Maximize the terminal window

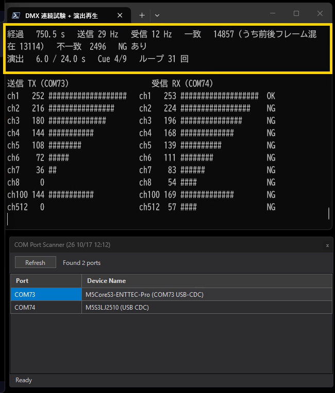click(x=296, y=13)
